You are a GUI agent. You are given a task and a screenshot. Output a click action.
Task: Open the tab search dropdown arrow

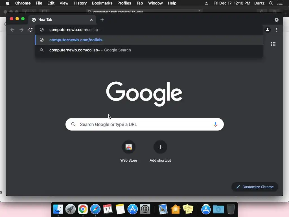(x=277, y=20)
